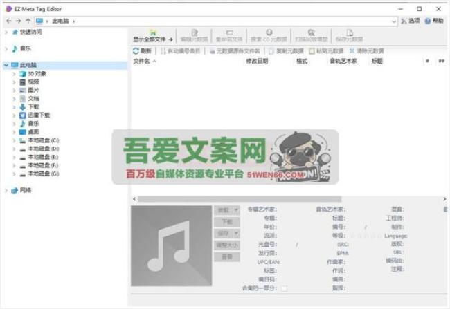The image size is (450, 309).
Task: Open 编辑元数据 from the main toolbar
Action: 194,36
